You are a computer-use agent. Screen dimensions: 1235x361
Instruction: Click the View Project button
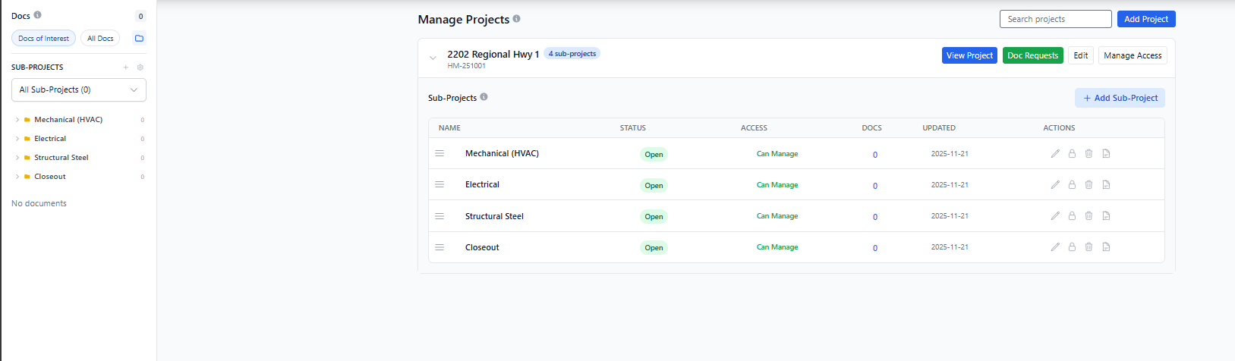pyautogui.click(x=969, y=55)
